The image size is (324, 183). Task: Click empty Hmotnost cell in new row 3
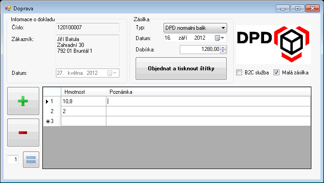(x=83, y=121)
